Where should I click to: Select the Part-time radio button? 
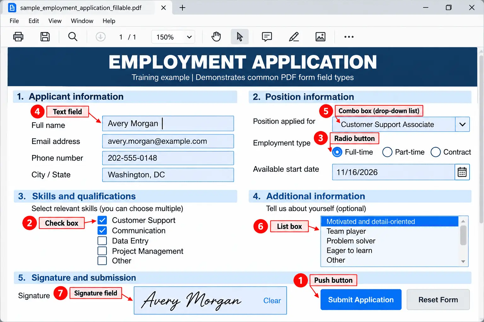(x=387, y=152)
